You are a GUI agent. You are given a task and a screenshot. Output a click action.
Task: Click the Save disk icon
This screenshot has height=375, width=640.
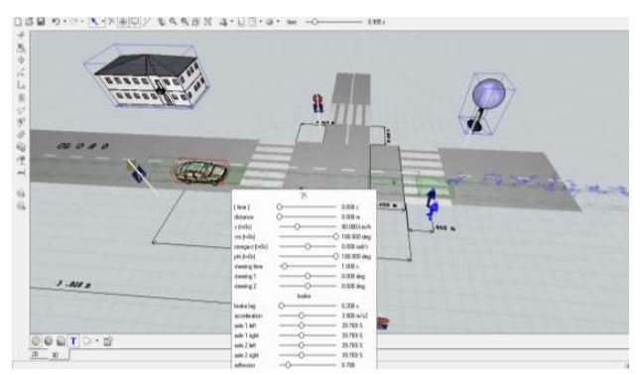41,22
